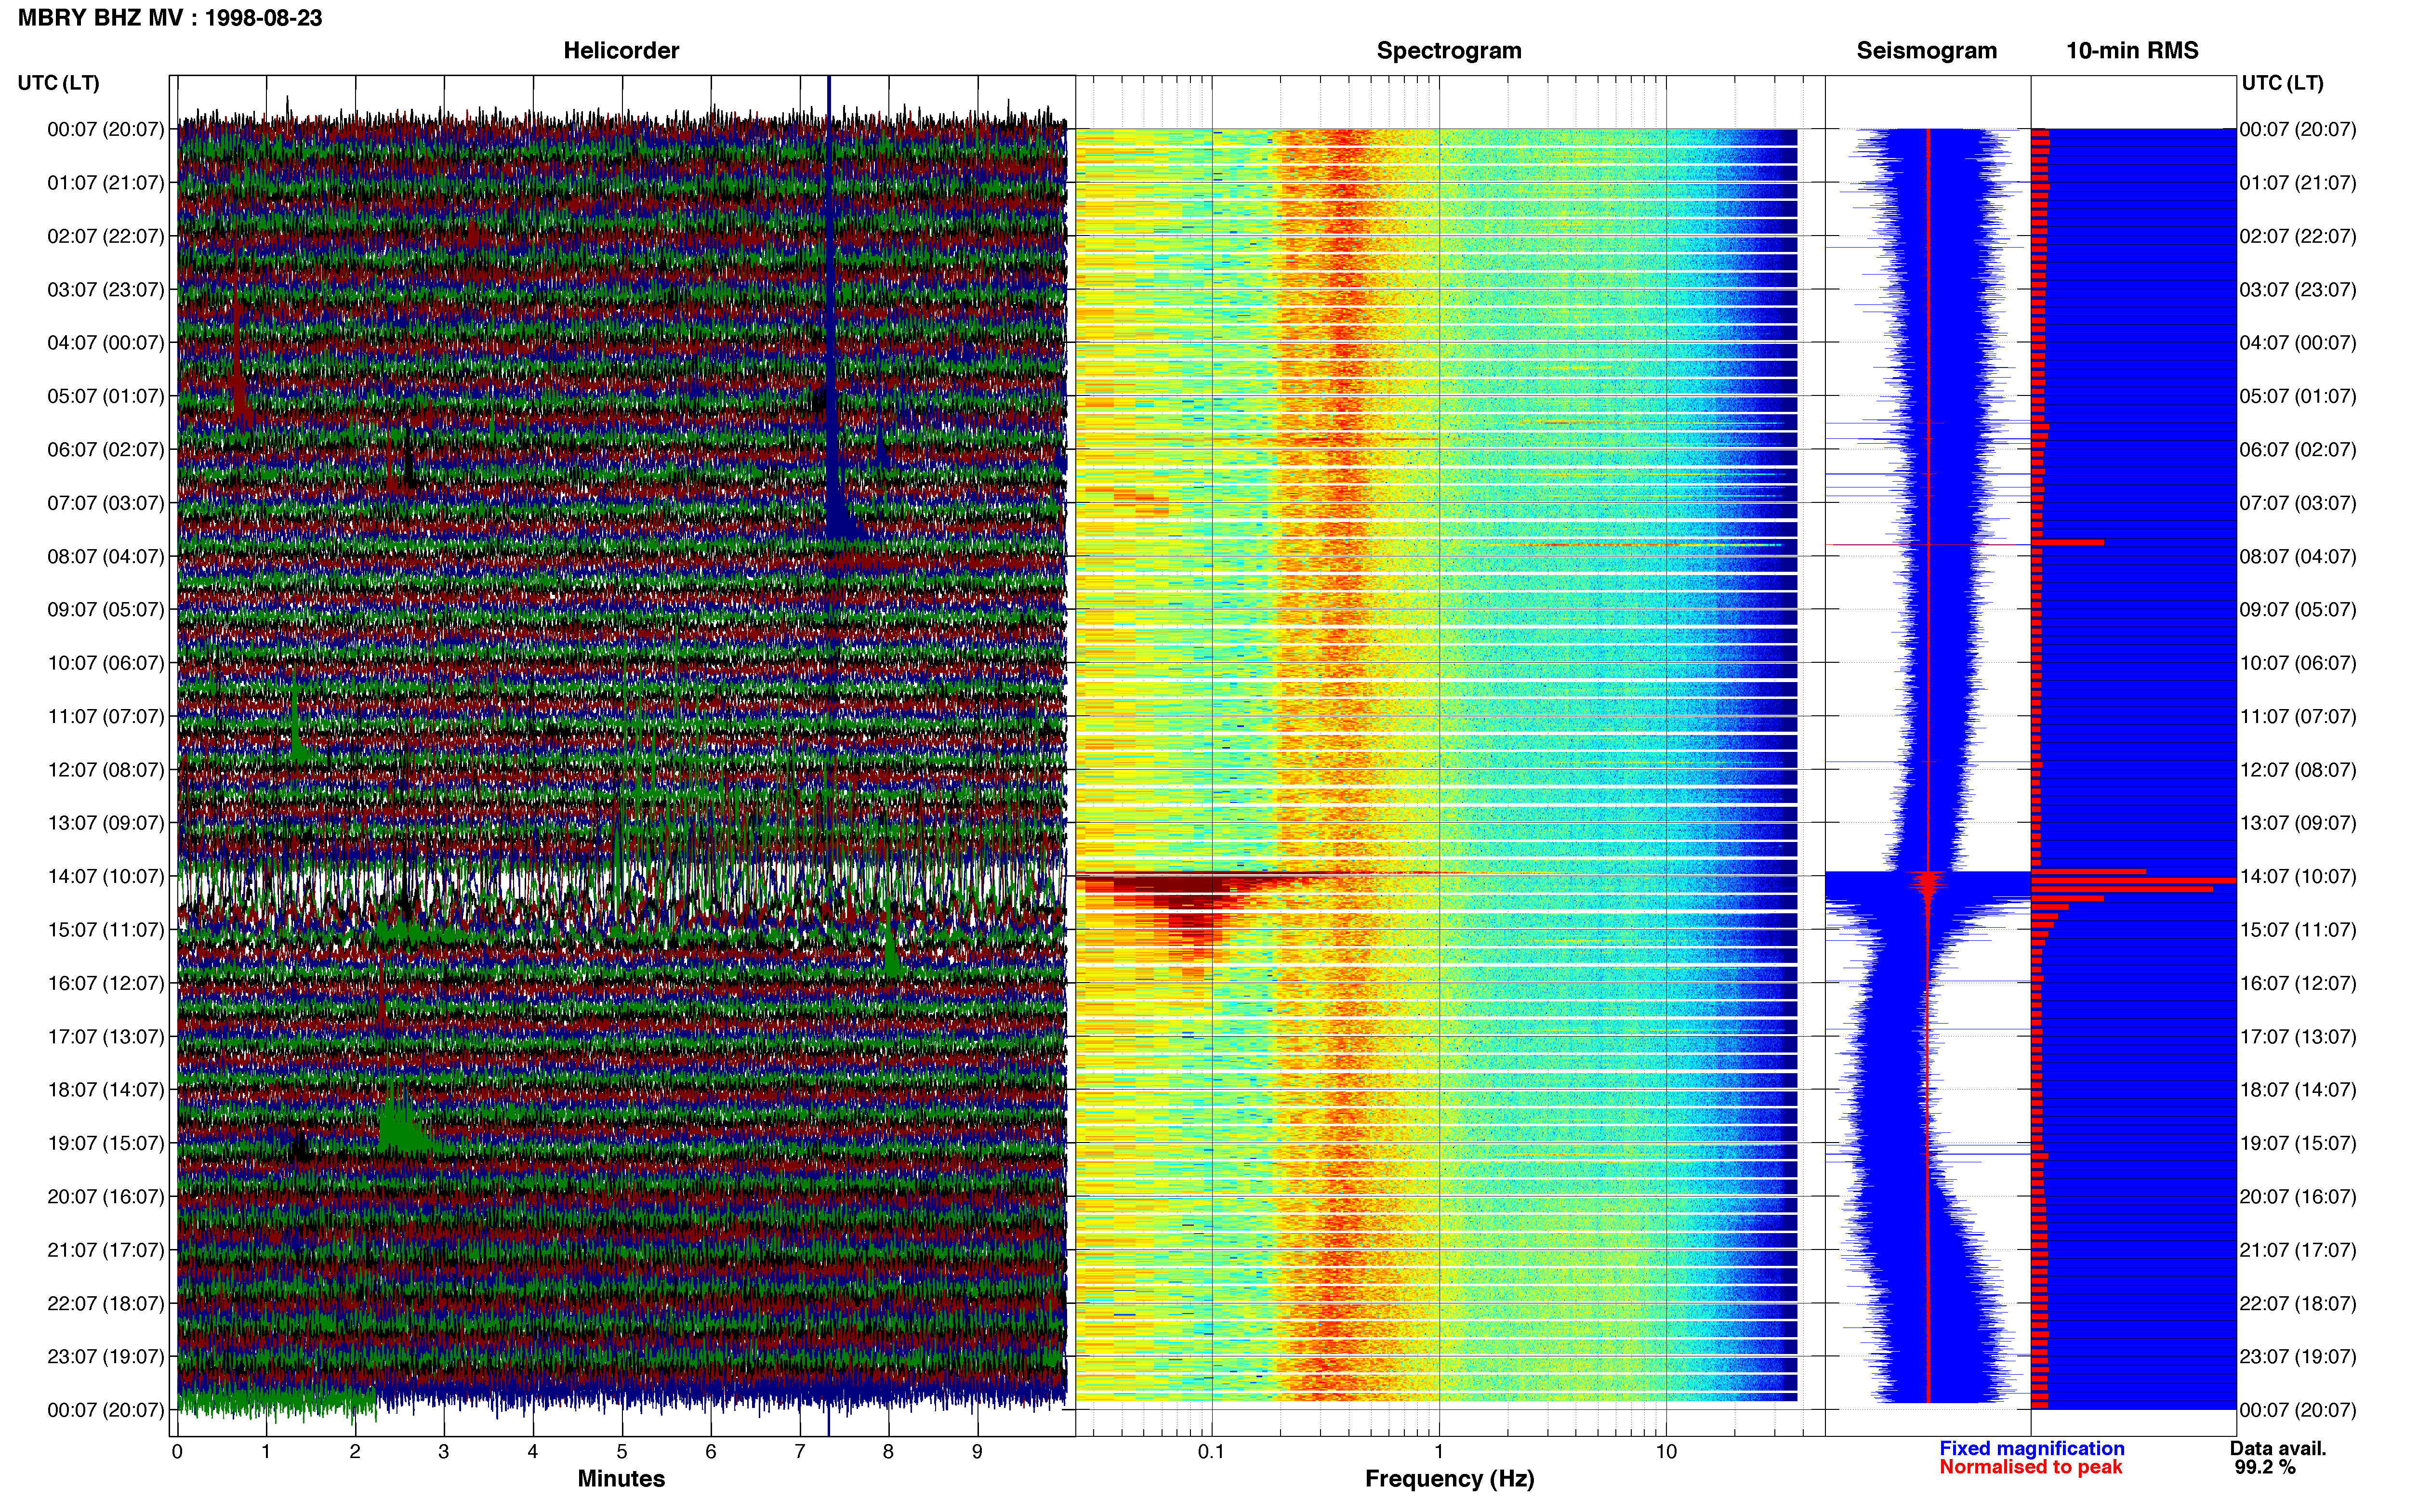This screenshot has height=1512, width=2418.
Task: Click RMS-side time label 13:07 (09:07)
Action: [x=2298, y=823]
